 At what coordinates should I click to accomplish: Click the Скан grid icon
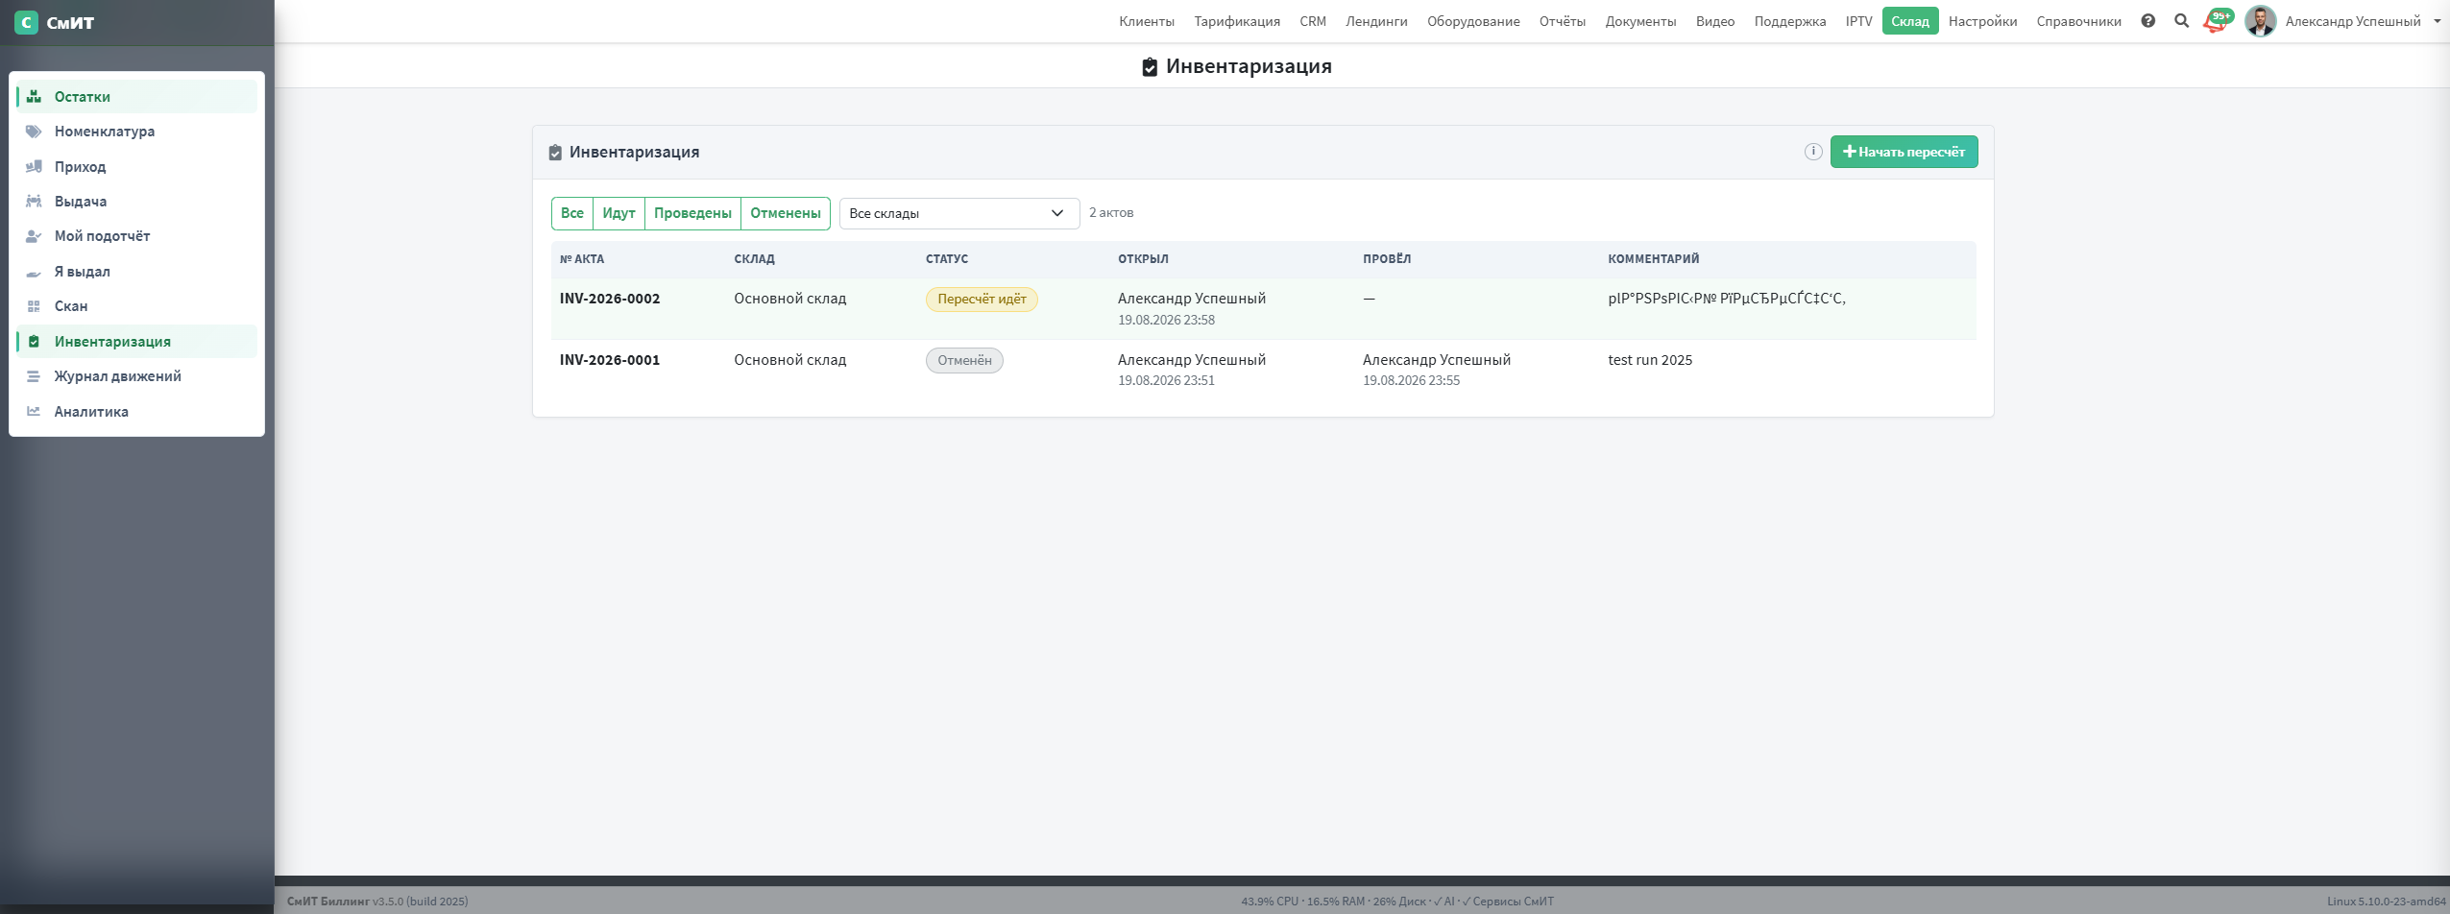(x=34, y=306)
